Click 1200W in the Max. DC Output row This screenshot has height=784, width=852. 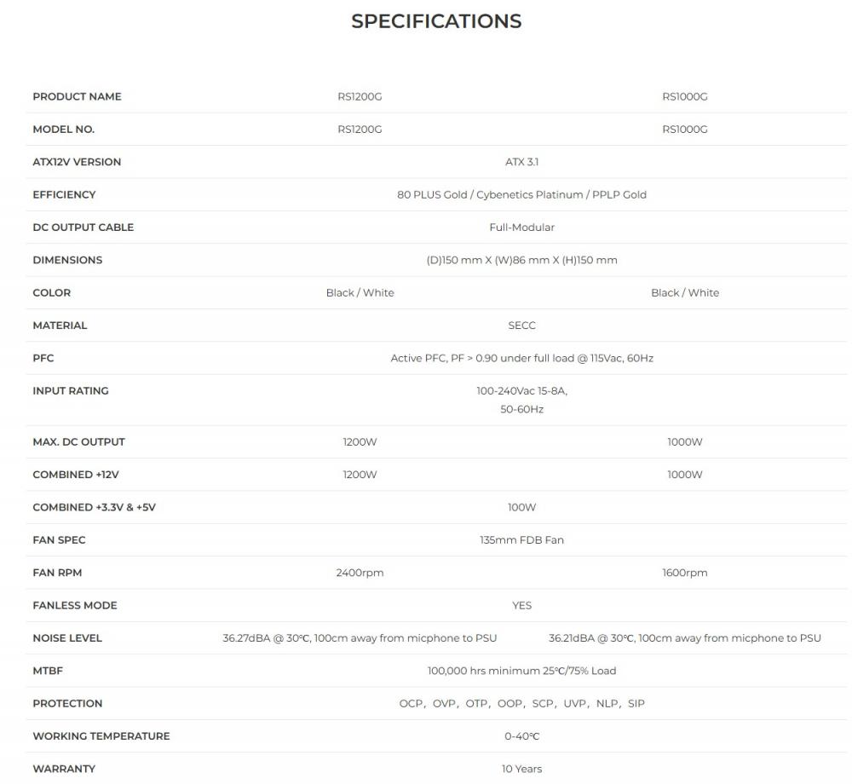click(x=360, y=442)
